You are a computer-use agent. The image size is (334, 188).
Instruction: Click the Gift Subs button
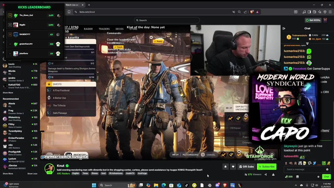(246, 167)
